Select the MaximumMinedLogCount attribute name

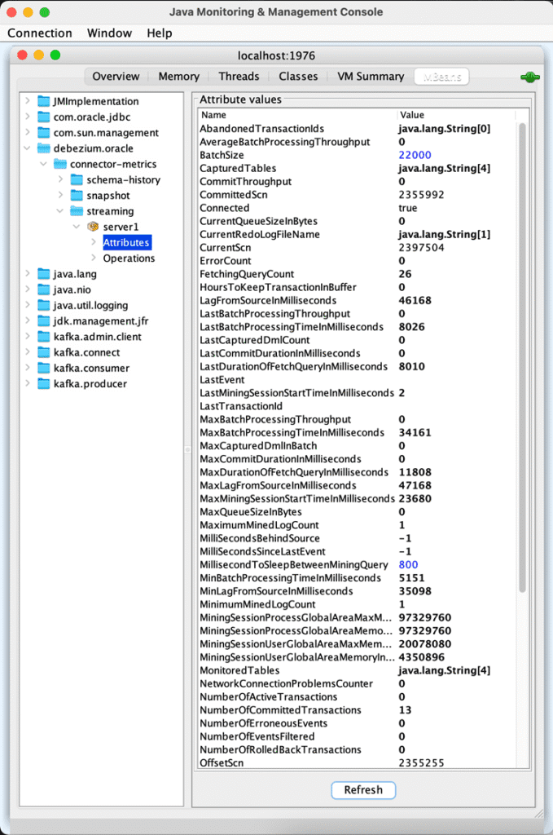260,525
